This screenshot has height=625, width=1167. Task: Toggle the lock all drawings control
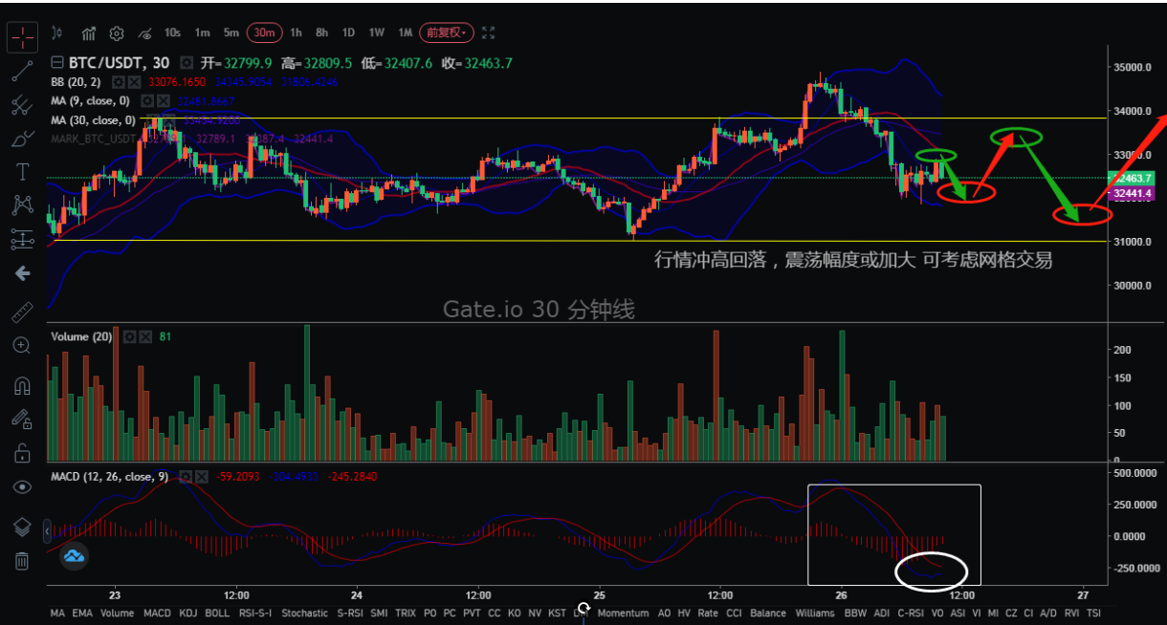click(22, 453)
